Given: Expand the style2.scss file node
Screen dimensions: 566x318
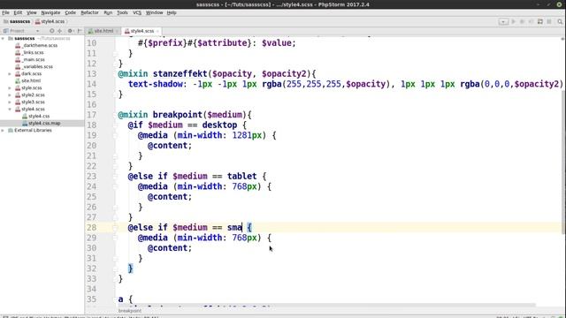Looking at the screenshot, I should (x=10, y=95).
